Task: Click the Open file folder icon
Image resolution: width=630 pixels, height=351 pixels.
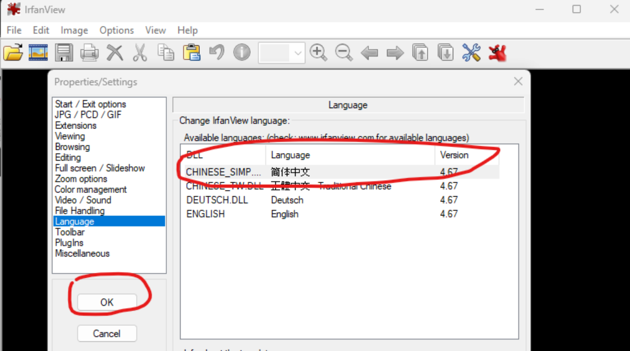Action: pos(13,52)
